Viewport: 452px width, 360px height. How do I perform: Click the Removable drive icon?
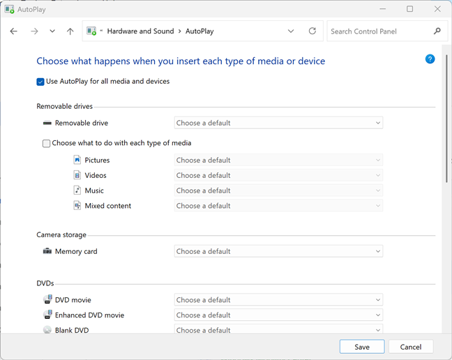tap(47, 123)
